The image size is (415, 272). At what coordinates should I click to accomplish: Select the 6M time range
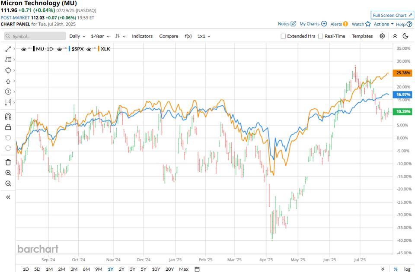click(86, 269)
